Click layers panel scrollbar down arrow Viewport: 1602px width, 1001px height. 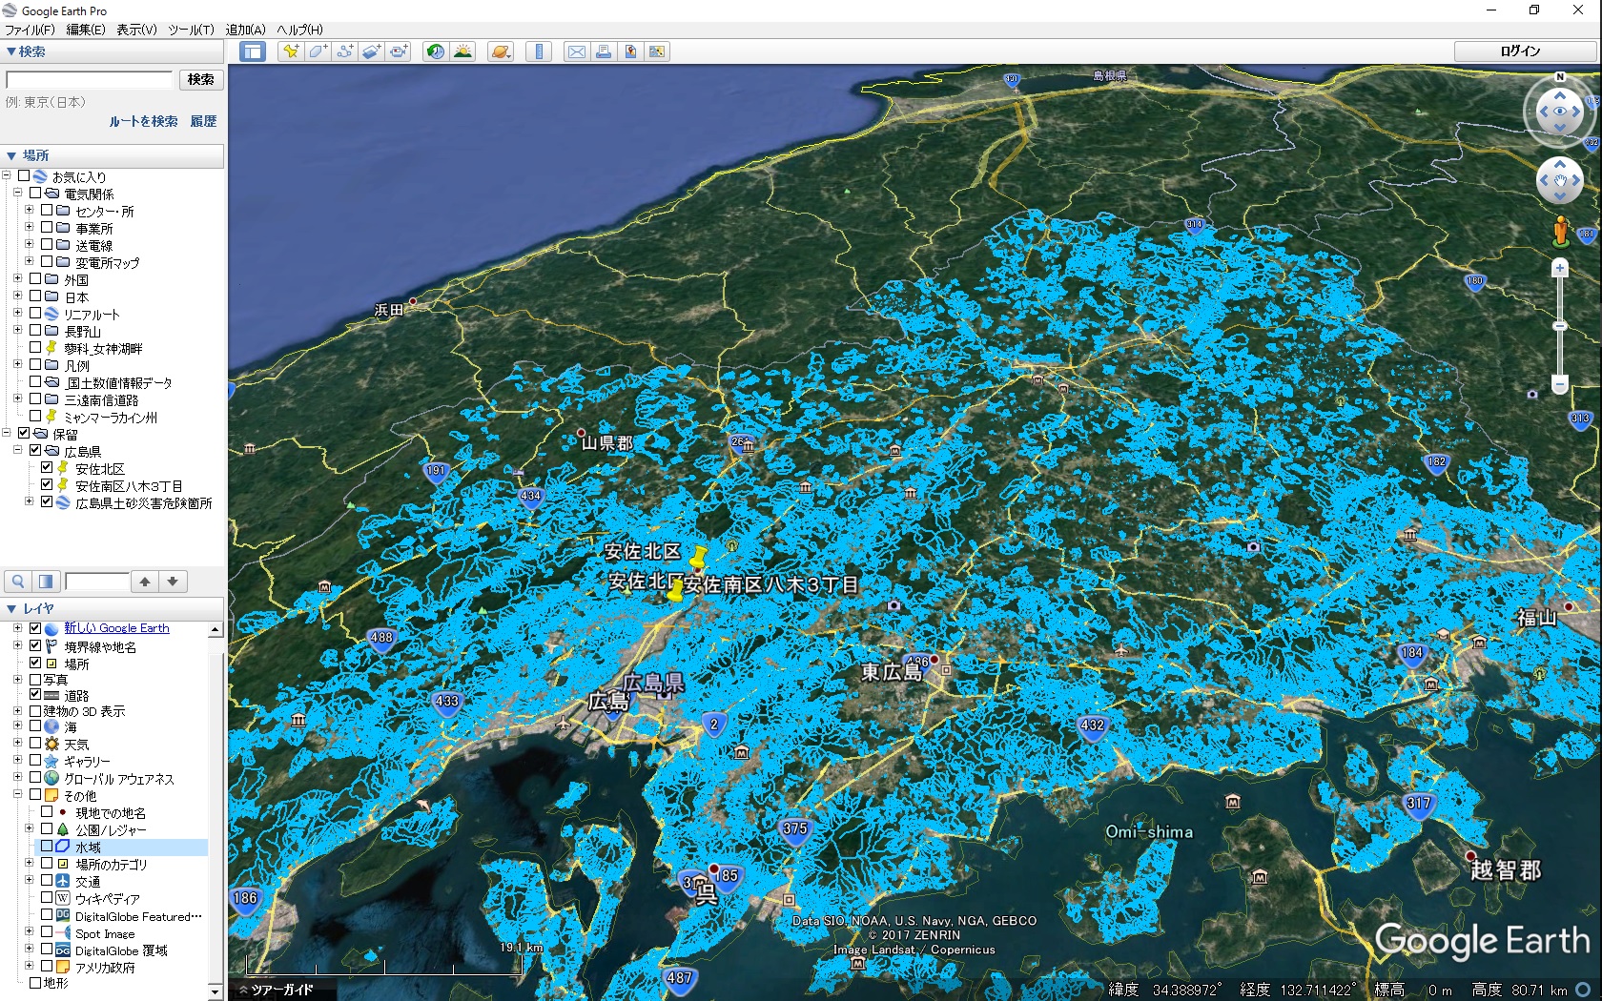pyautogui.click(x=216, y=992)
